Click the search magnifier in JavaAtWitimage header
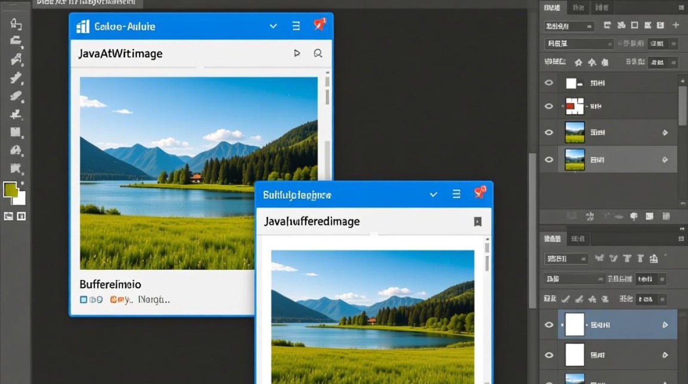688x384 pixels. click(x=318, y=53)
